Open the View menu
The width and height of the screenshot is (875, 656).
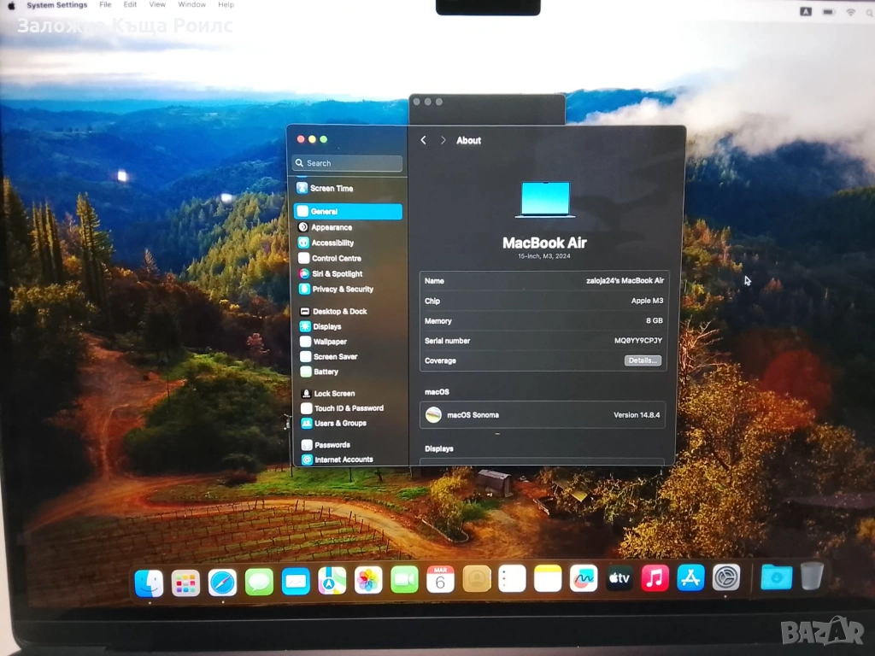[159, 5]
